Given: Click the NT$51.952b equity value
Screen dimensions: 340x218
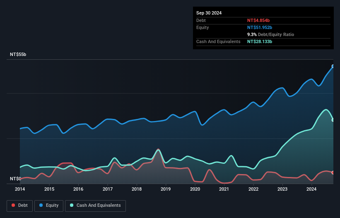Looking at the screenshot, I should pos(260,27).
